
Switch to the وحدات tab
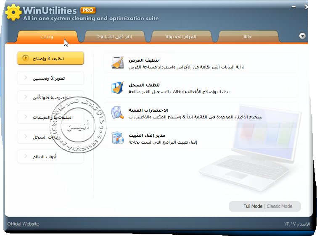47,37
